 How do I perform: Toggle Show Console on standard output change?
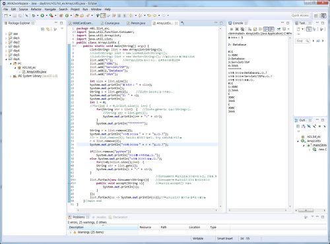[x=266, y=29]
